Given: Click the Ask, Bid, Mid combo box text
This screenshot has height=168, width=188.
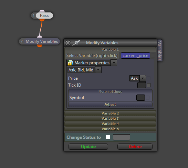Looking at the screenshot, I should [81, 70].
